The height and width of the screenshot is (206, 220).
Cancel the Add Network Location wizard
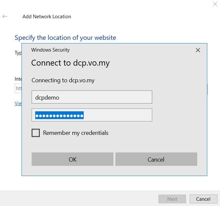pyautogui.click(x=203, y=199)
